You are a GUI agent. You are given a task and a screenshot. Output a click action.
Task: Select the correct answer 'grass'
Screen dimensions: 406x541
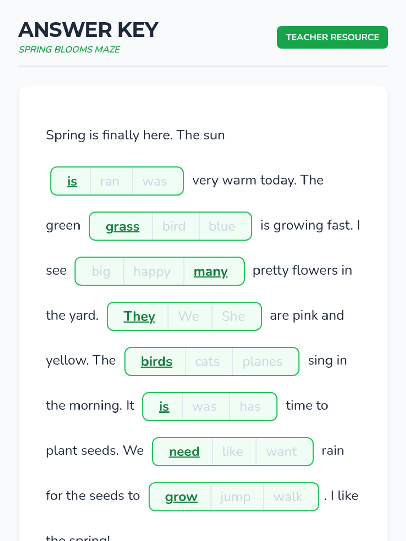(x=122, y=226)
